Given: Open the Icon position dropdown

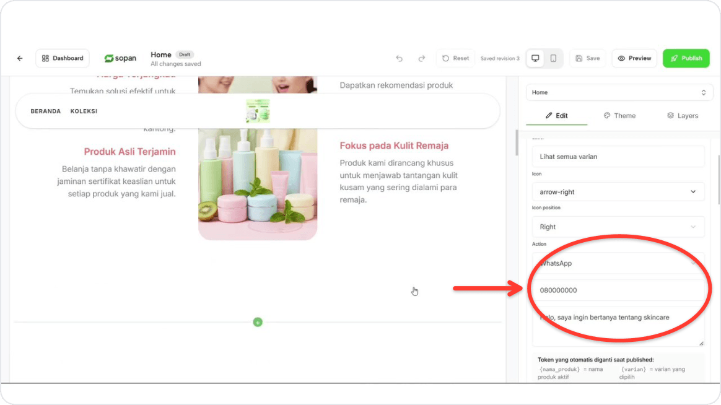Looking at the screenshot, I should [x=618, y=227].
